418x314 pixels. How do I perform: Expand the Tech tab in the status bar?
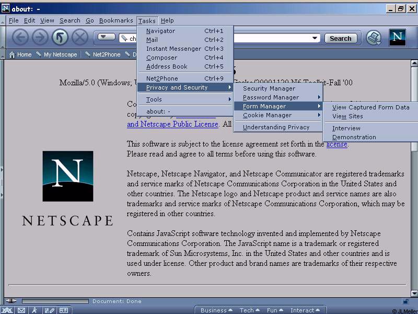pos(250,310)
